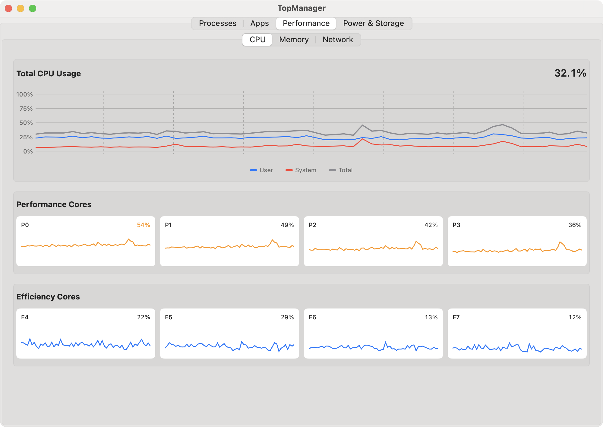Select the CPU sub-tab

pyautogui.click(x=257, y=40)
